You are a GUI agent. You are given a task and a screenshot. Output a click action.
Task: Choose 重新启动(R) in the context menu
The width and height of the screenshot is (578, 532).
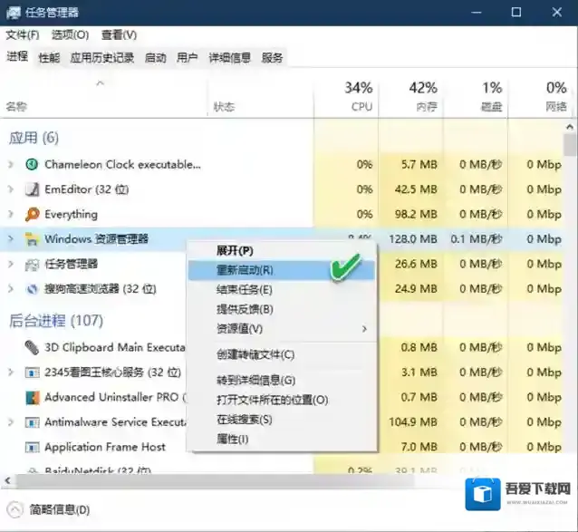(282, 270)
